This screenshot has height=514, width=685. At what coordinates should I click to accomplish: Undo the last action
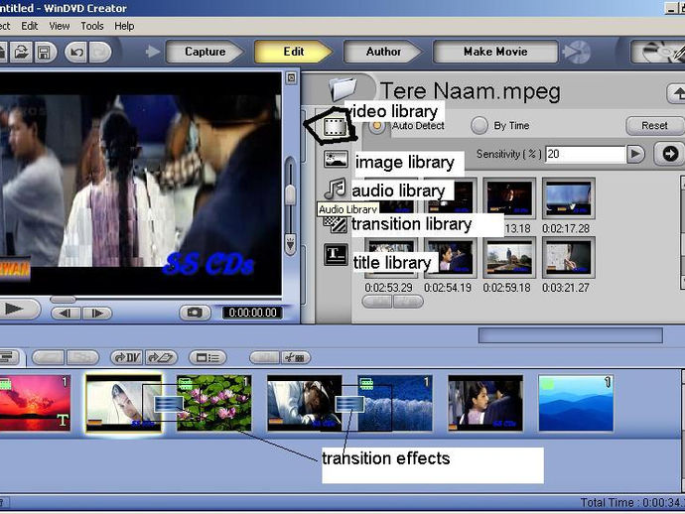[76, 53]
